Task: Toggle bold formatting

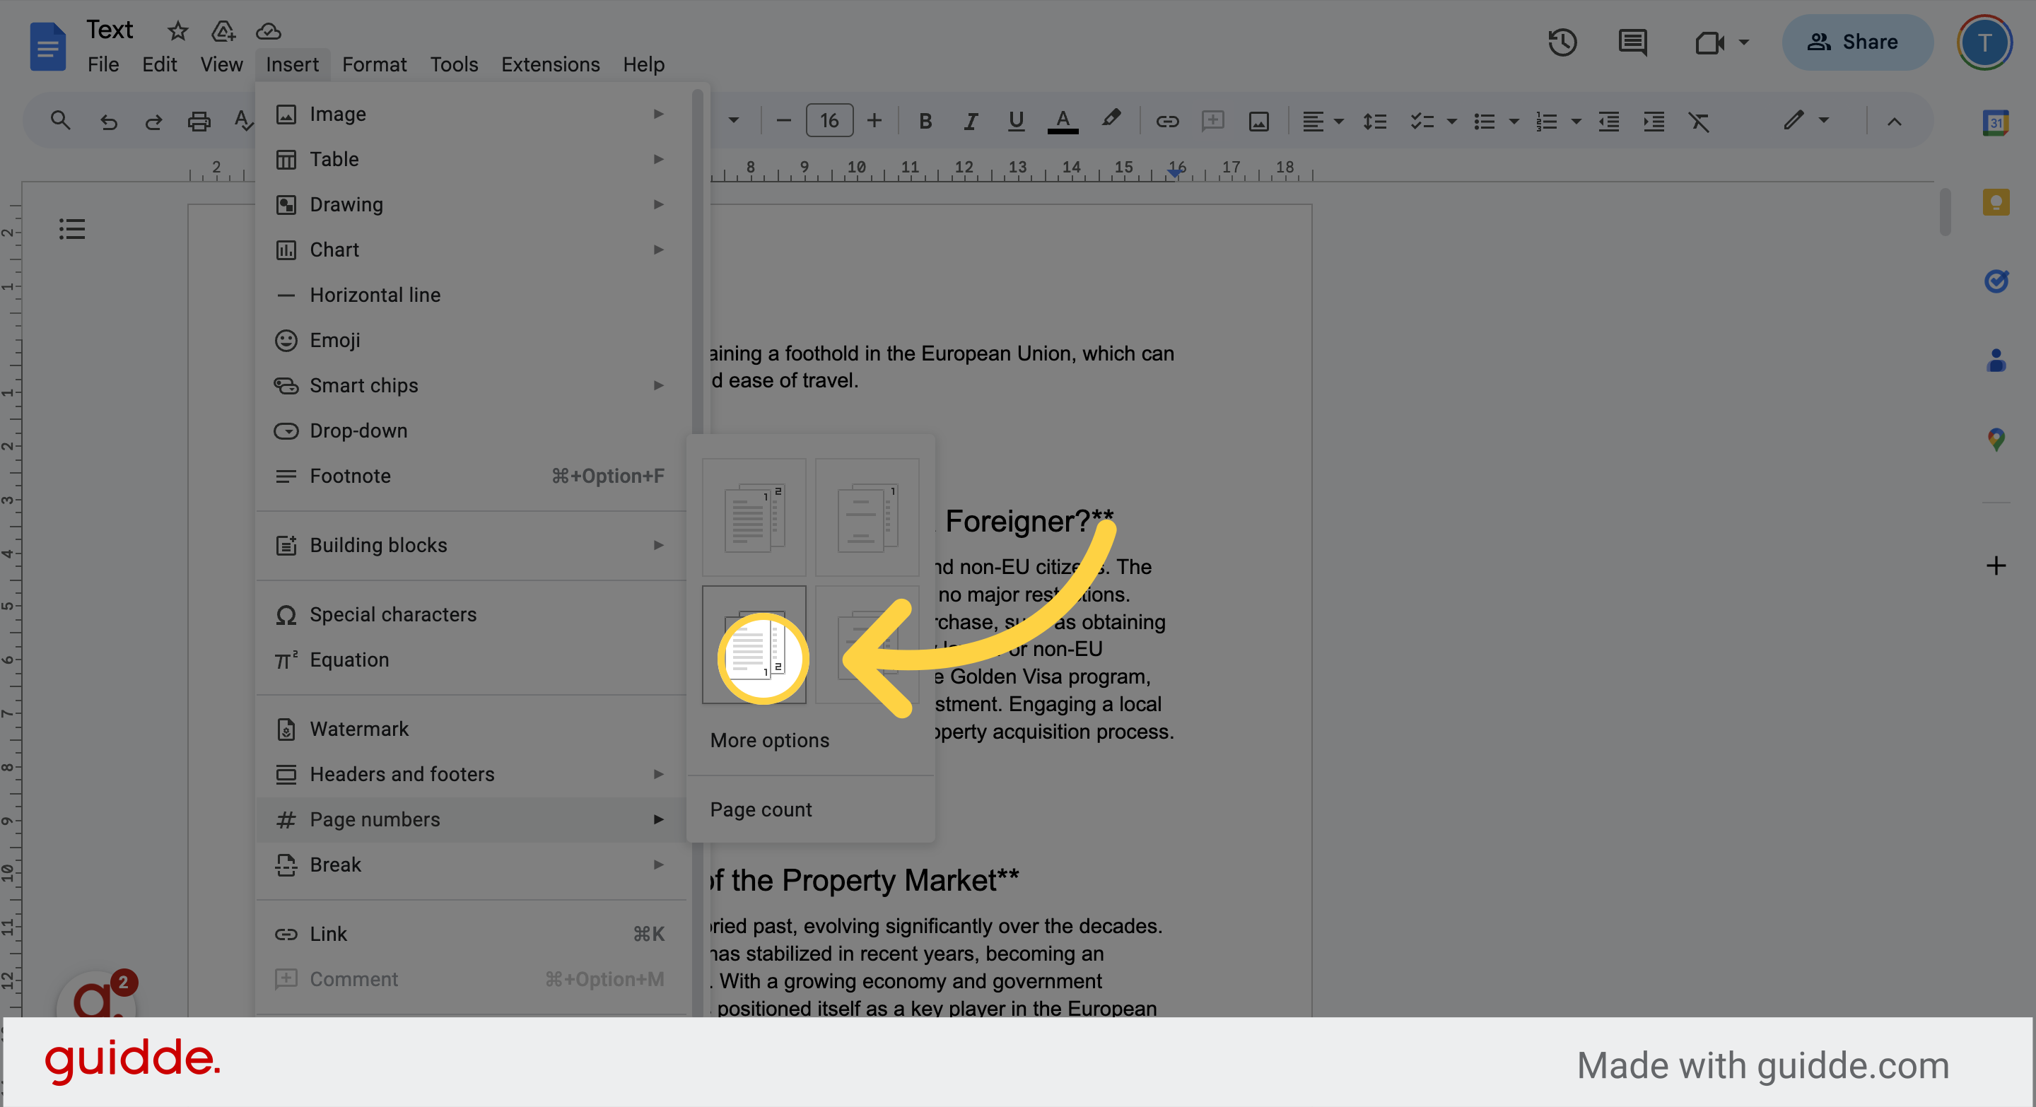Action: click(x=925, y=121)
